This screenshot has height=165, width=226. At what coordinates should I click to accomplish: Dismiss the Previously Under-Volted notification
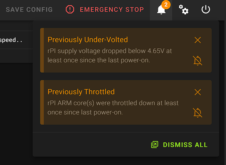(x=198, y=40)
